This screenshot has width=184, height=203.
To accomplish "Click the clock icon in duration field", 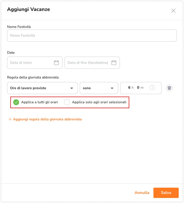I will coord(152,88).
